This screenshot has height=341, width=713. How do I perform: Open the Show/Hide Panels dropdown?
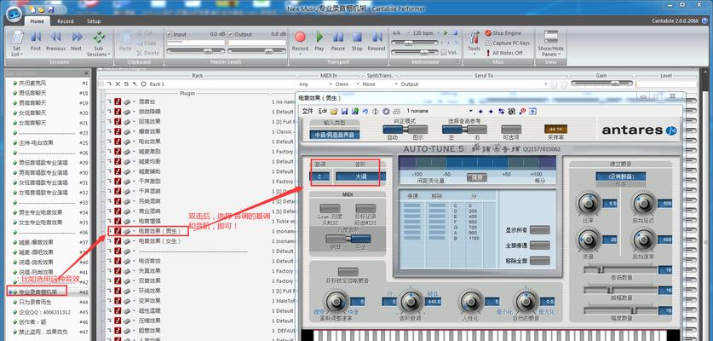coord(550,44)
